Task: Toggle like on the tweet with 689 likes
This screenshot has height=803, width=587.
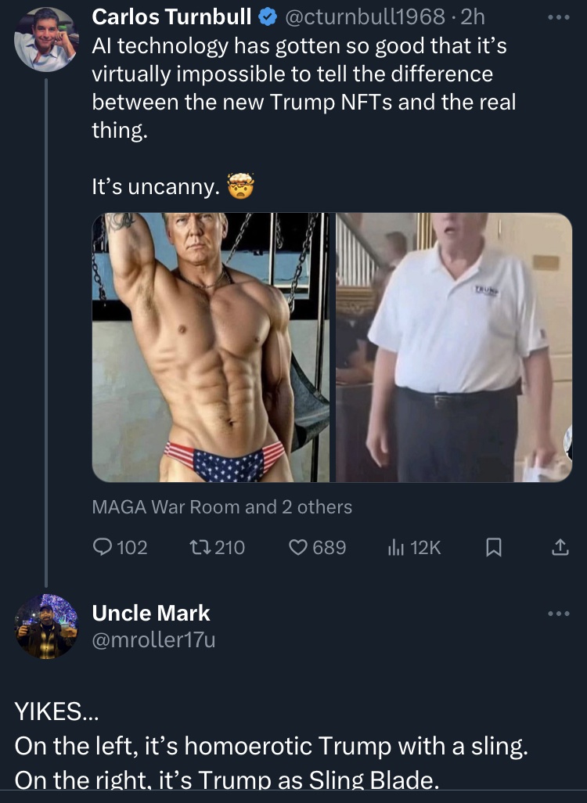Action: pyautogui.click(x=300, y=548)
